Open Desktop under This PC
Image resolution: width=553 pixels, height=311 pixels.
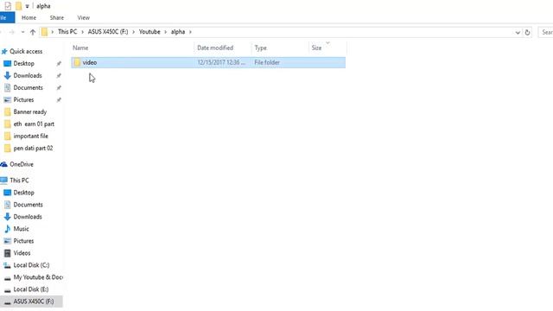pos(23,193)
